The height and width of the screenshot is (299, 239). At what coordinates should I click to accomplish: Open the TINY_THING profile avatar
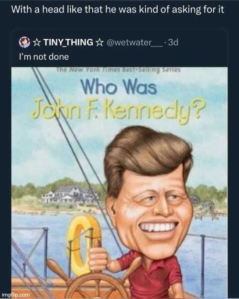tap(24, 42)
